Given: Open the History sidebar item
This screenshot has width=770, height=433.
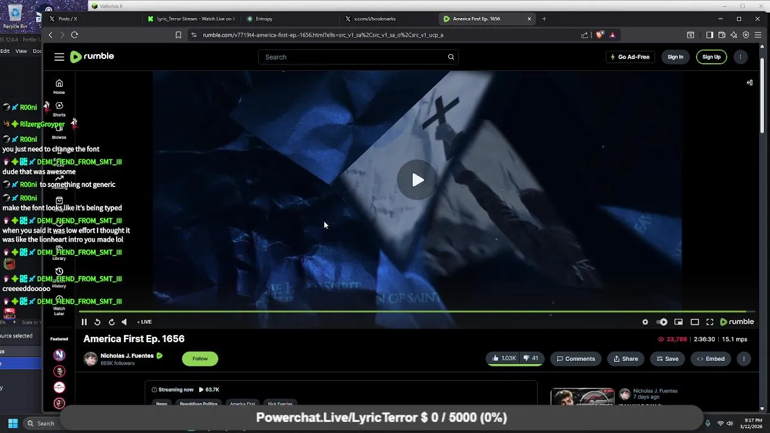Looking at the screenshot, I should tap(59, 277).
